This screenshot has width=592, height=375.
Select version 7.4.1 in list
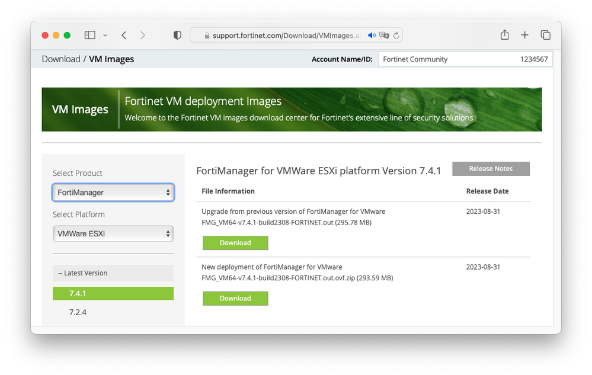point(113,293)
